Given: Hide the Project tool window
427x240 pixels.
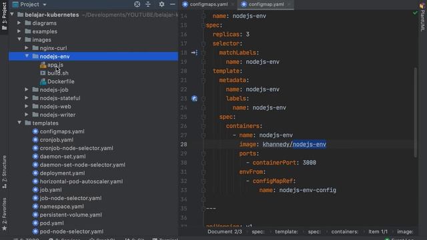Looking at the screenshot, I should 172,5.
